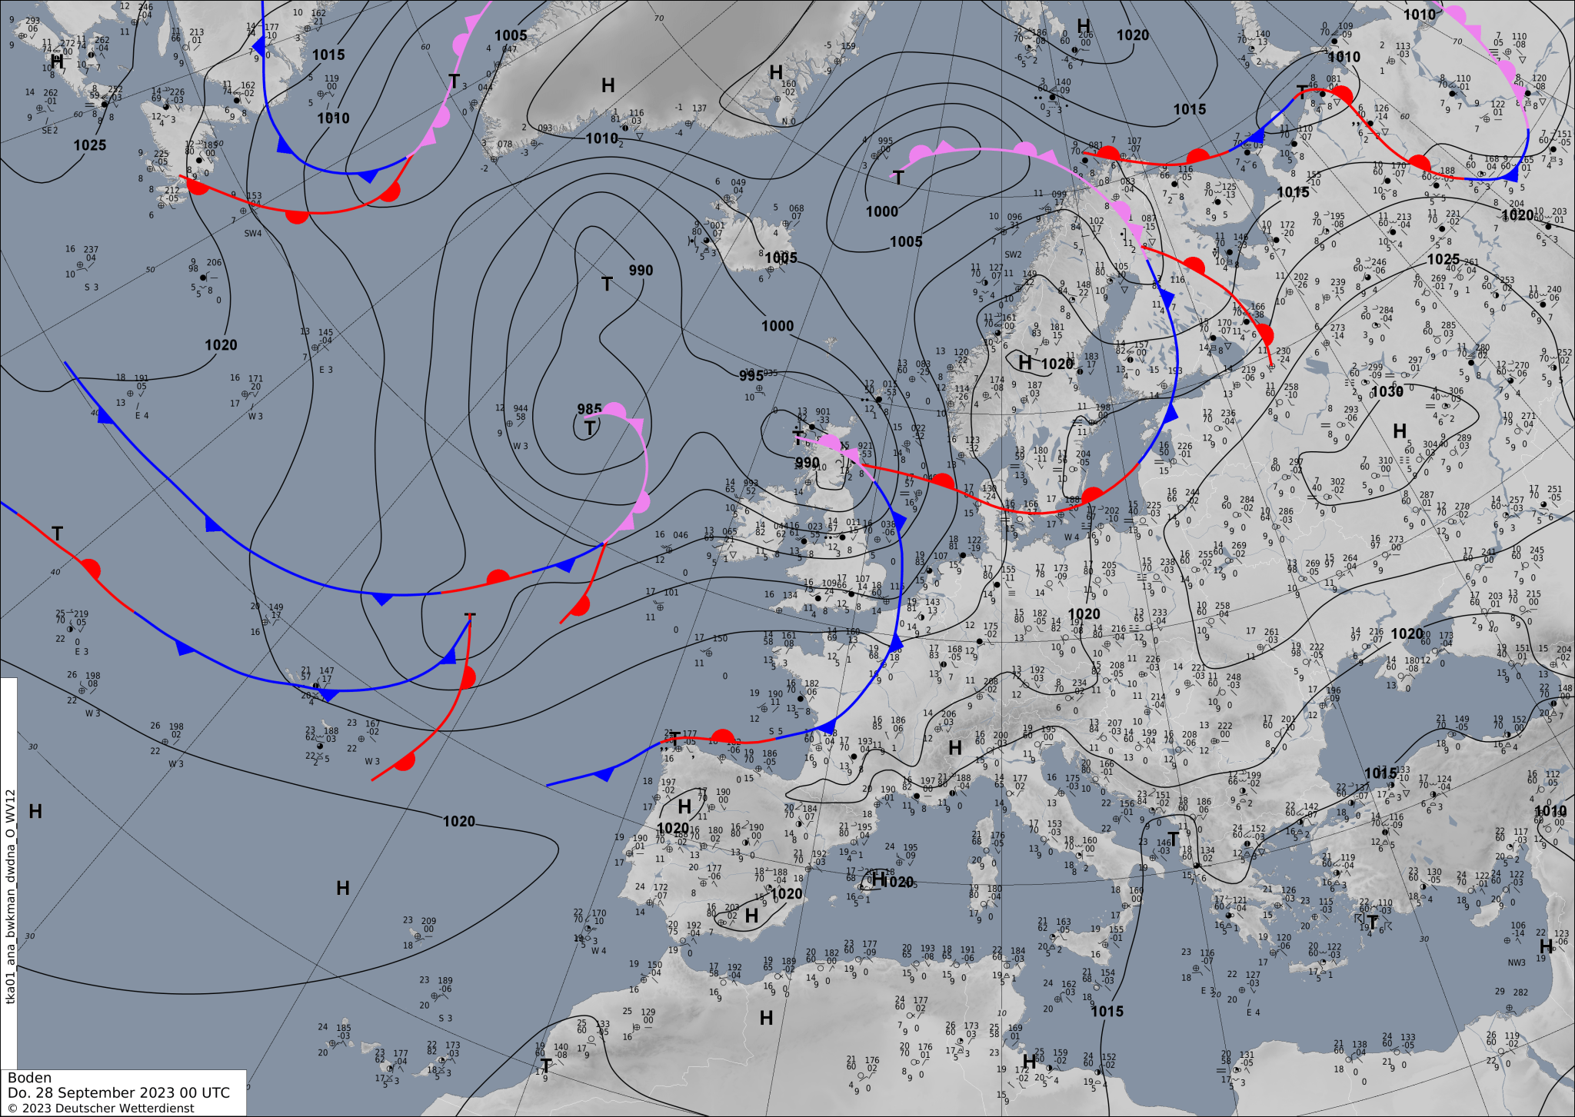The height and width of the screenshot is (1117, 1575).
Task: Click the "NW3" wind label
Action: pyautogui.click(x=1517, y=962)
